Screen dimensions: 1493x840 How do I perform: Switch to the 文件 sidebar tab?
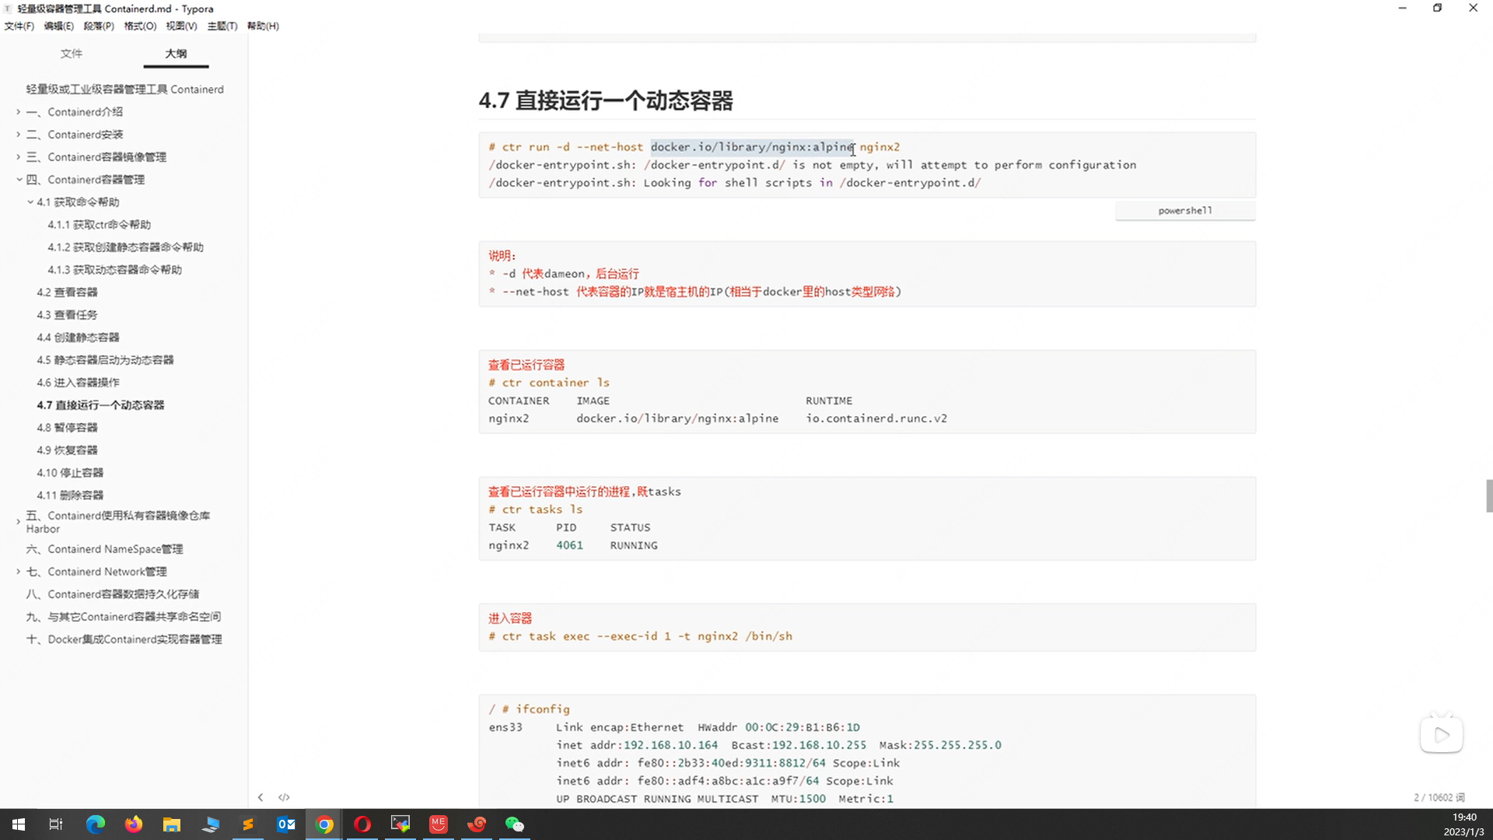point(72,54)
